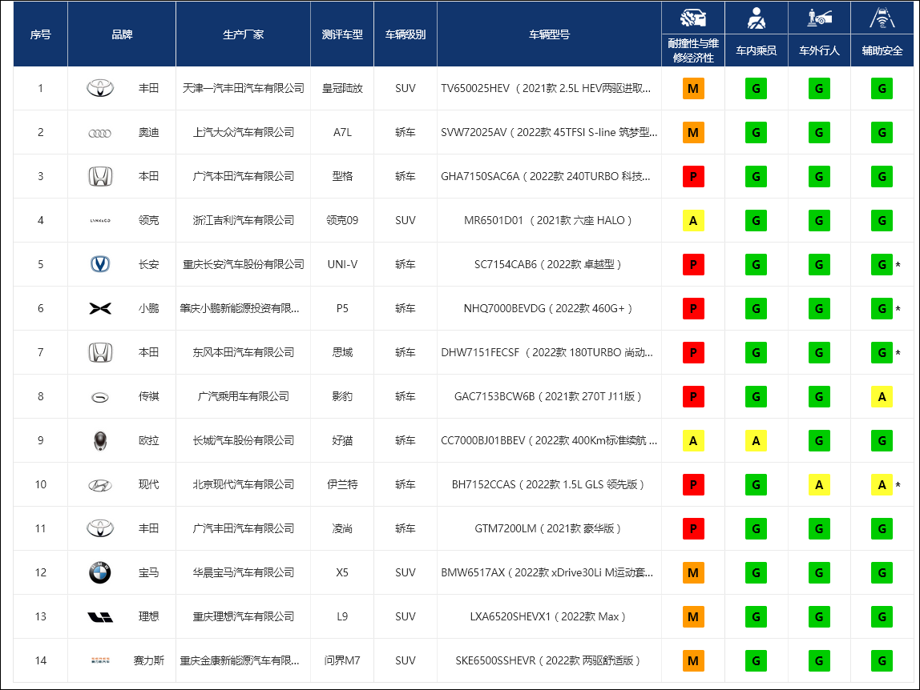Click the 生产厂家 column header
The width and height of the screenshot is (920, 690).
click(x=243, y=34)
